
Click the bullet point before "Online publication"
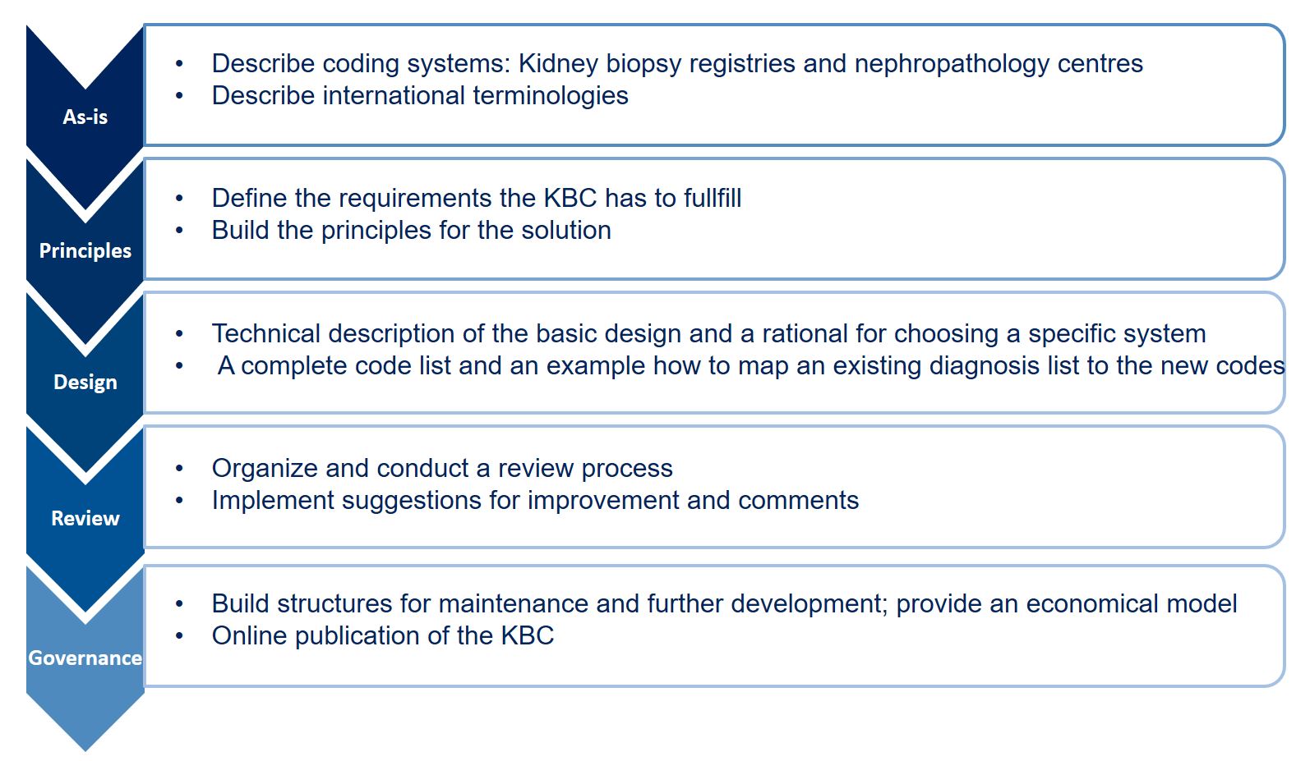[x=179, y=636]
